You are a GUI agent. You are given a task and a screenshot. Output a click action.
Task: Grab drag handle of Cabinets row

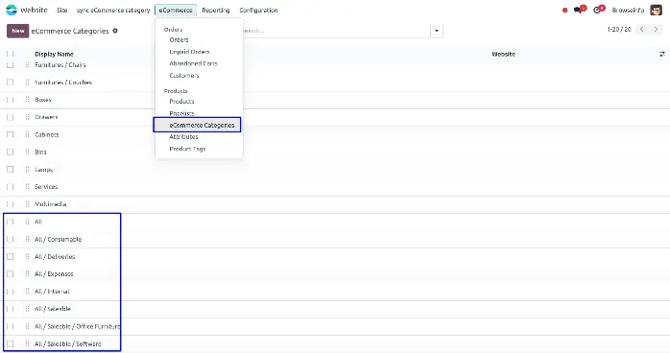pyautogui.click(x=27, y=134)
